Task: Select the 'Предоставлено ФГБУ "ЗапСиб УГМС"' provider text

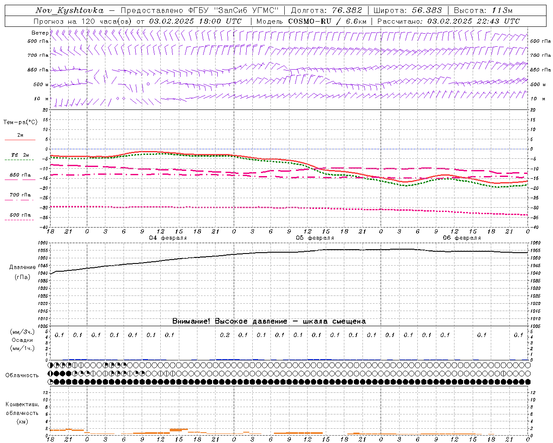Action: tap(200, 10)
